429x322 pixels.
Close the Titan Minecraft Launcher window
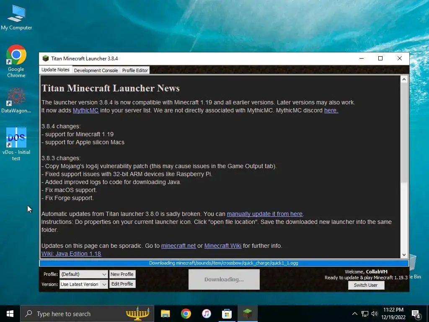pos(399,58)
